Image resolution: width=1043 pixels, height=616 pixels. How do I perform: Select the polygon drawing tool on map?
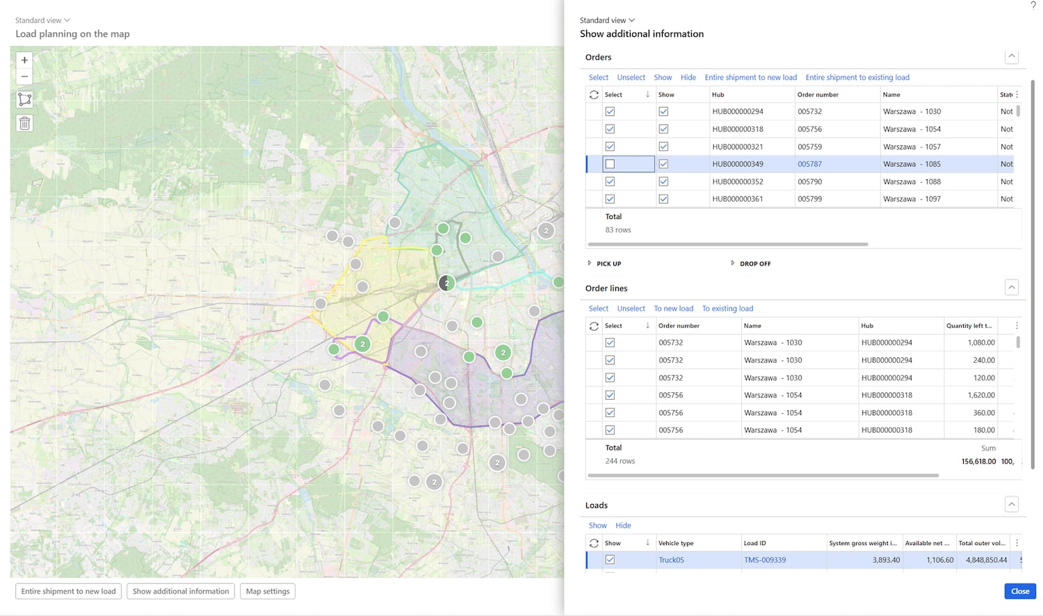[24, 99]
